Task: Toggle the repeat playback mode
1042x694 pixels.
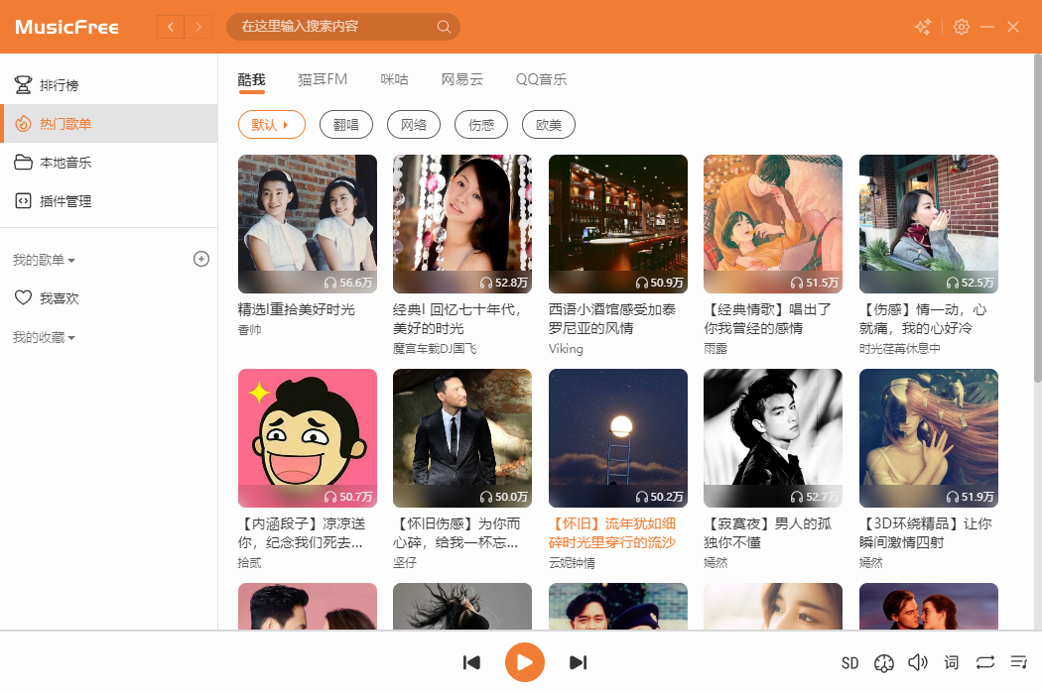Action: click(984, 662)
